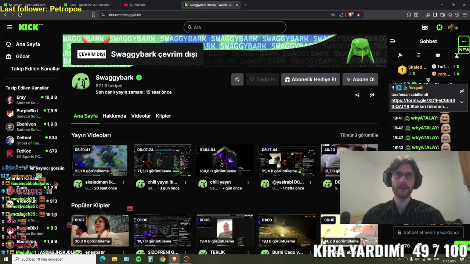This screenshot has height=264, width=470.
Task: Click Tümünü görüntüle link
Action: click(359, 135)
